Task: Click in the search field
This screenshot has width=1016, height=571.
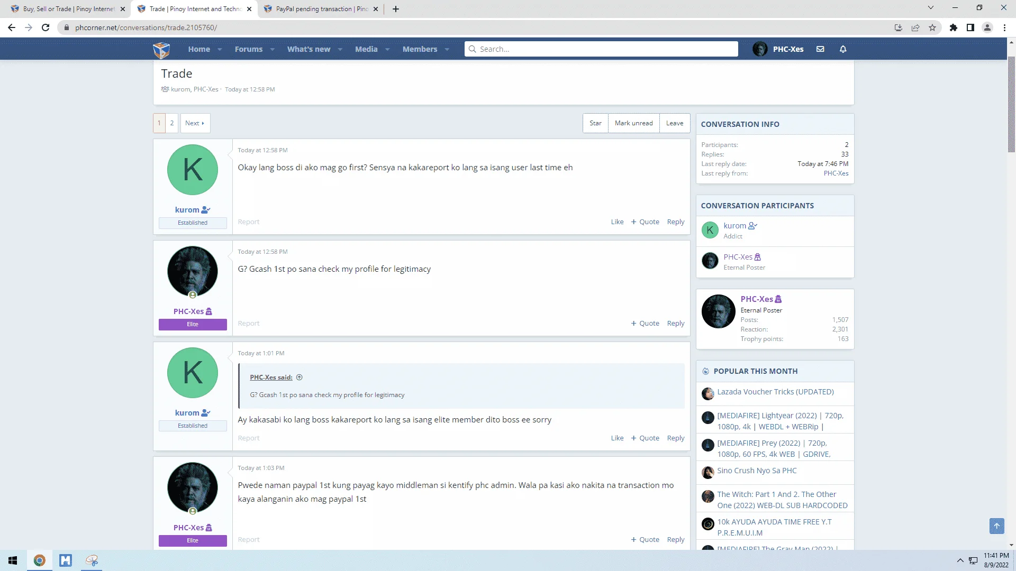Action: 601,49
